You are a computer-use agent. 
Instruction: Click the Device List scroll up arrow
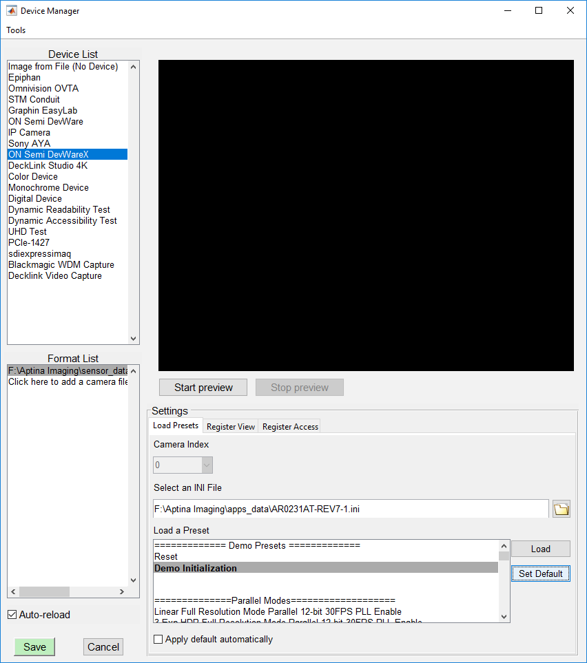tap(133, 67)
